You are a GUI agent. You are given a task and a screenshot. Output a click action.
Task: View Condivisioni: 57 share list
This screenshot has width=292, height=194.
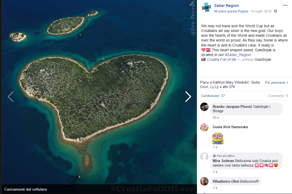point(213,96)
